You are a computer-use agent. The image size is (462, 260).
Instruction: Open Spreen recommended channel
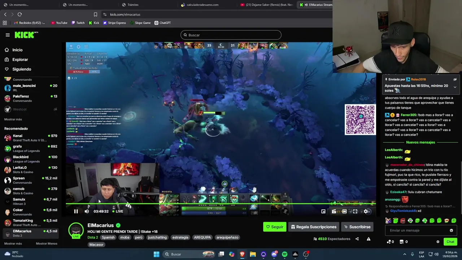[x=31, y=180]
